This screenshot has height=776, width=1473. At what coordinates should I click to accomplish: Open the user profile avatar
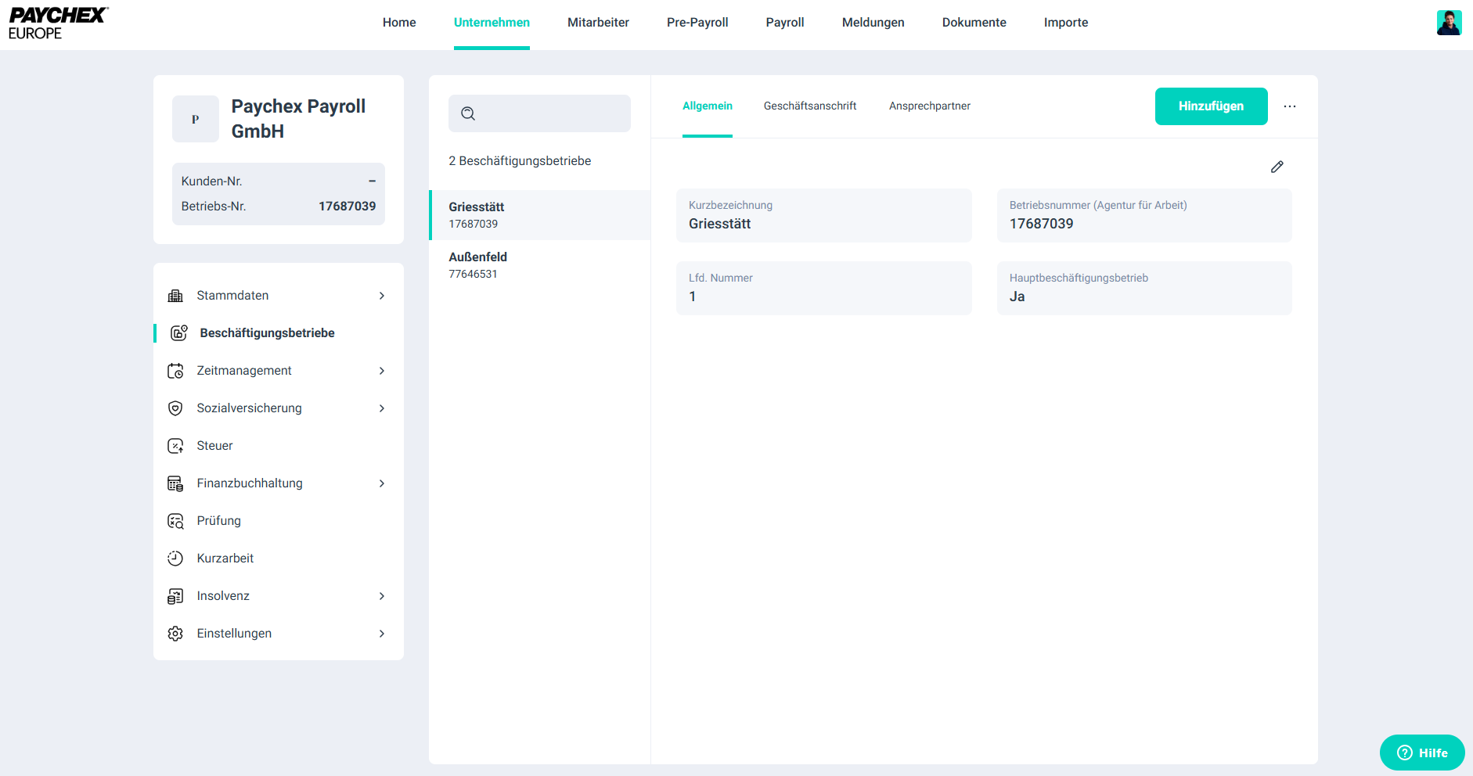pos(1449,23)
